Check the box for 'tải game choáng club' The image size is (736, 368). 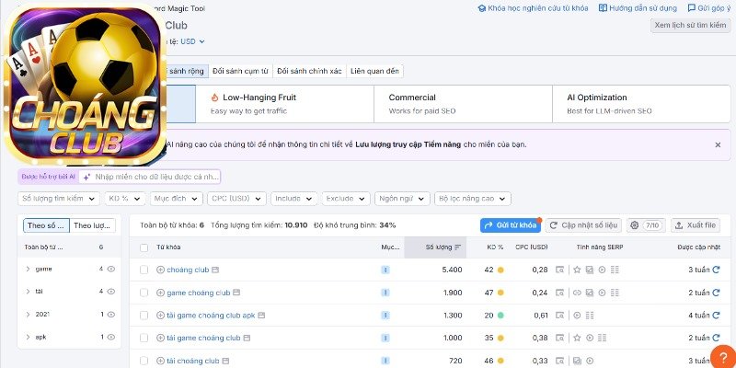pyautogui.click(x=144, y=339)
